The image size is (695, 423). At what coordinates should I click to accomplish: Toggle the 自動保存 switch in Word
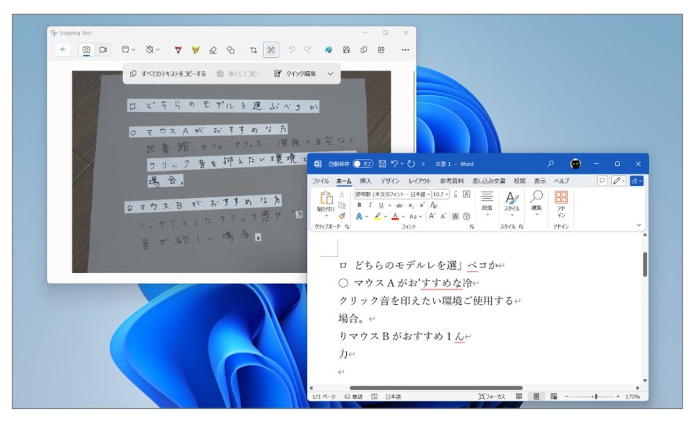tap(363, 164)
